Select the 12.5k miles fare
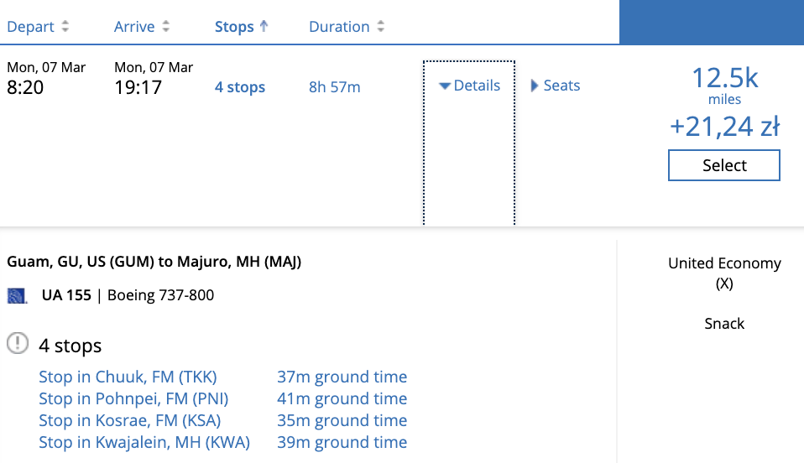The width and height of the screenshot is (804, 463). [724, 165]
